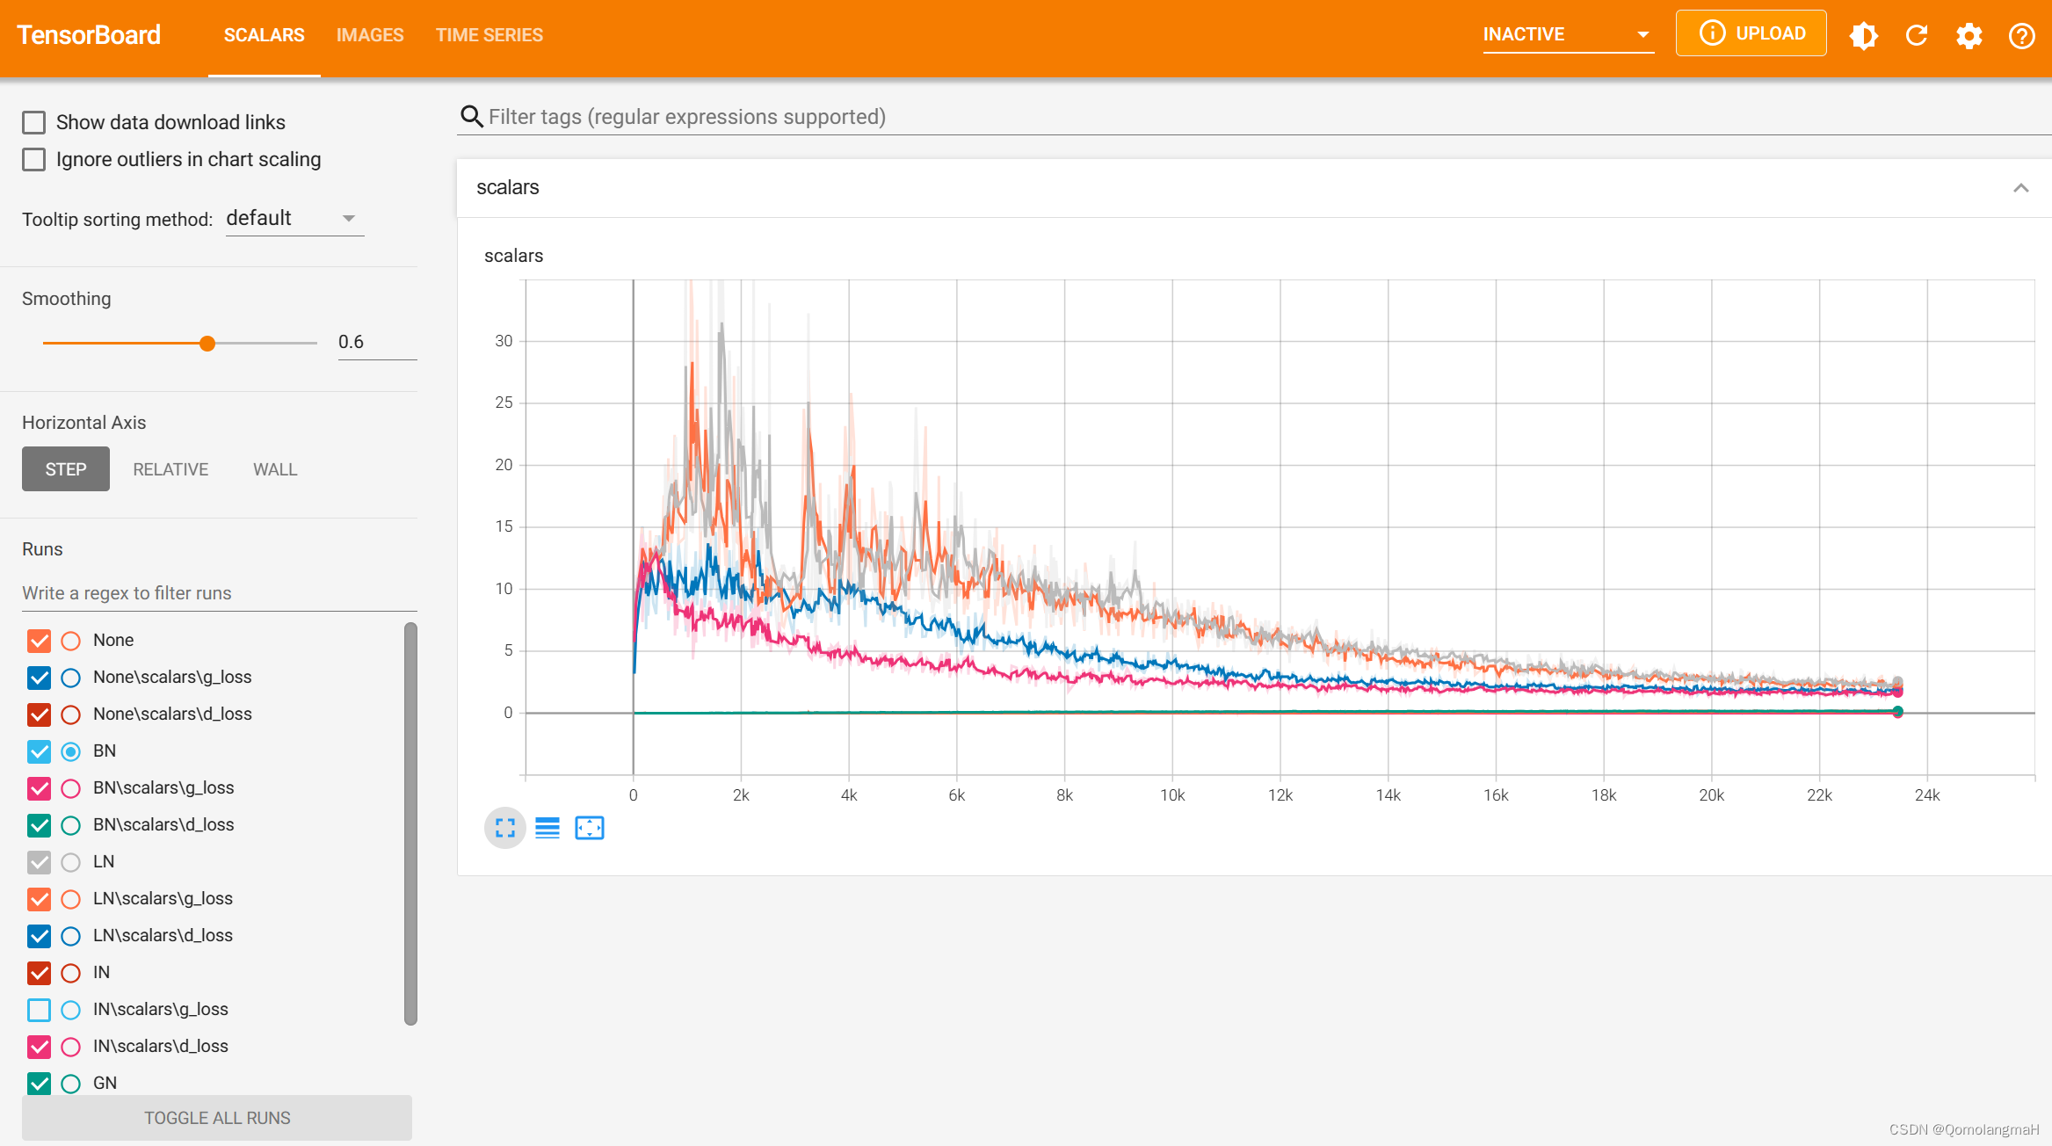The image size is (2052, 1146).
Task: Check Ignore outliers in chart scaling
Action: tap(34, 159)
